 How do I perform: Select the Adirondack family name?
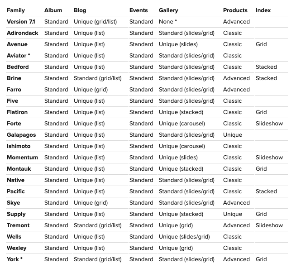pos(23,33)
